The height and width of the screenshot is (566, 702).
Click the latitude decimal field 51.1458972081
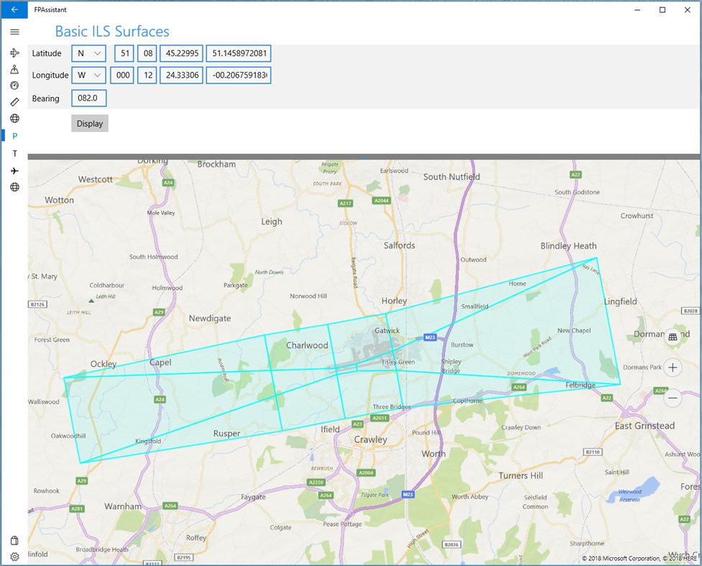(239, 53)
